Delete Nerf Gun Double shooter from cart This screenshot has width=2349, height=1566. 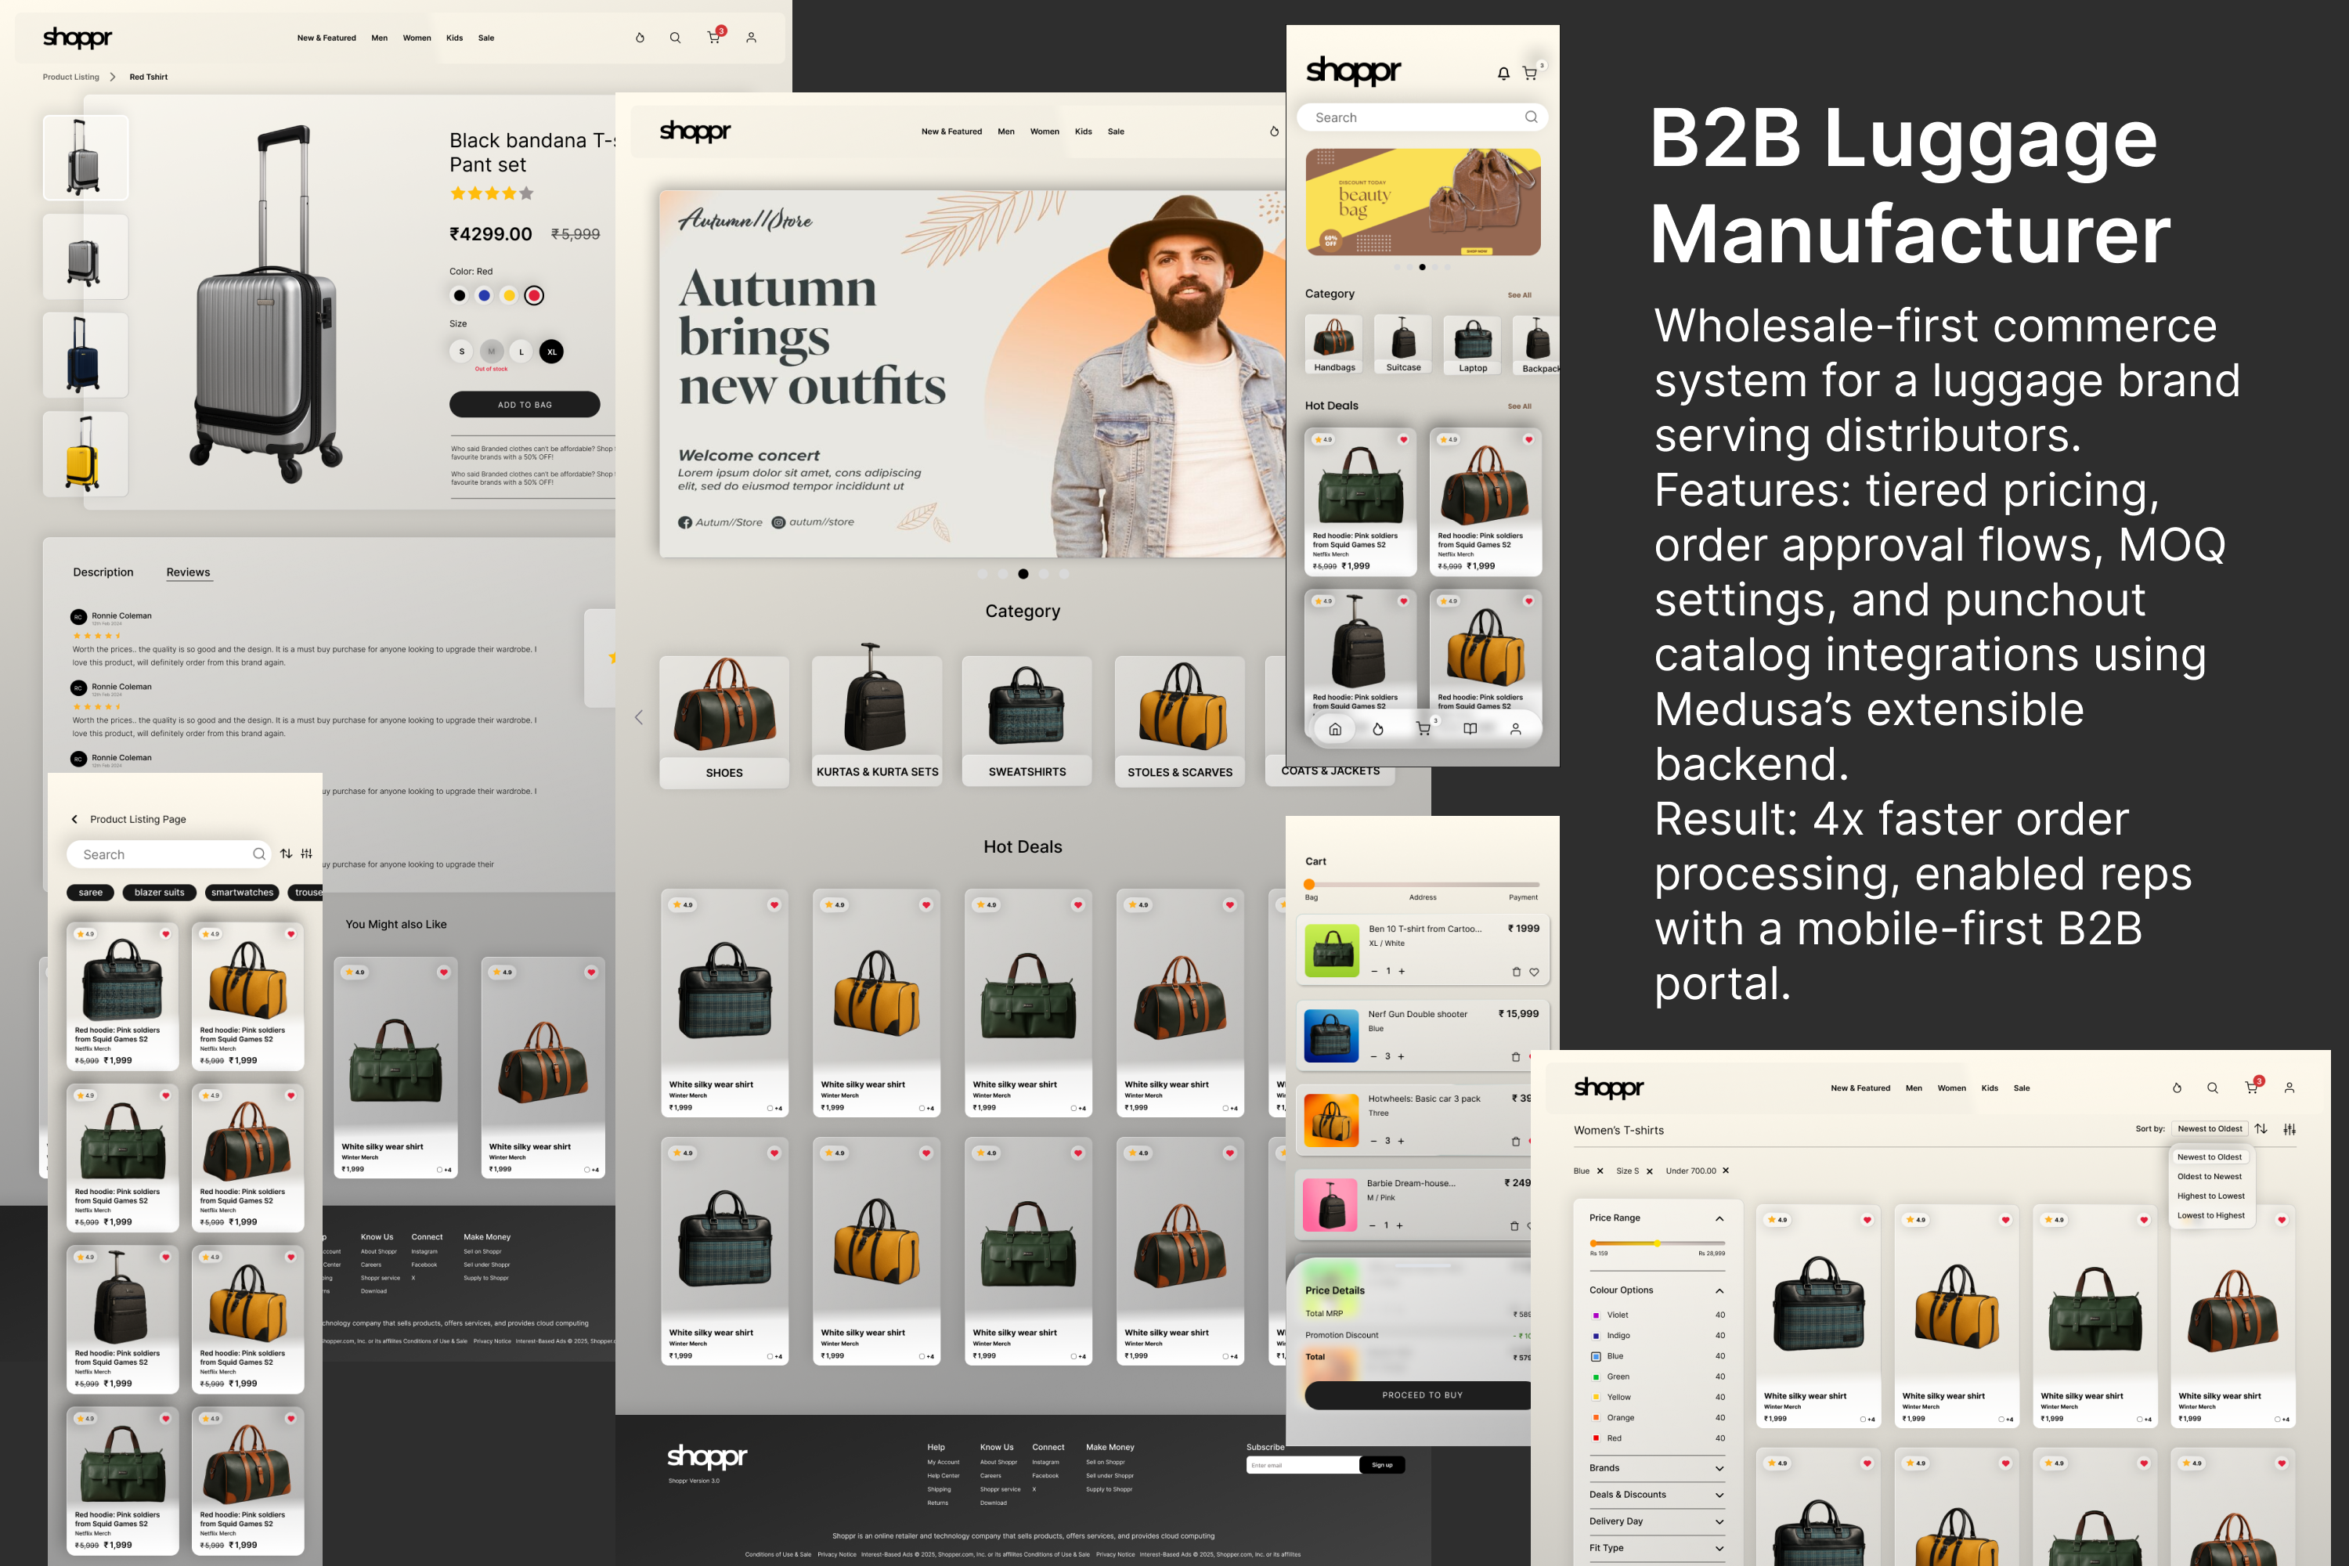tap(1516, 1056)
